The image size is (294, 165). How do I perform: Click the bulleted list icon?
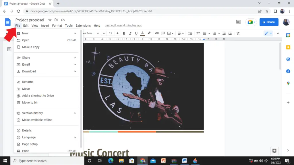click(204, 33)
